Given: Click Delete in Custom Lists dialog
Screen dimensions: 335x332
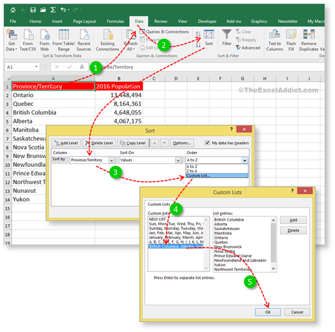Looking at the screenshot, I should click(293, 231).
